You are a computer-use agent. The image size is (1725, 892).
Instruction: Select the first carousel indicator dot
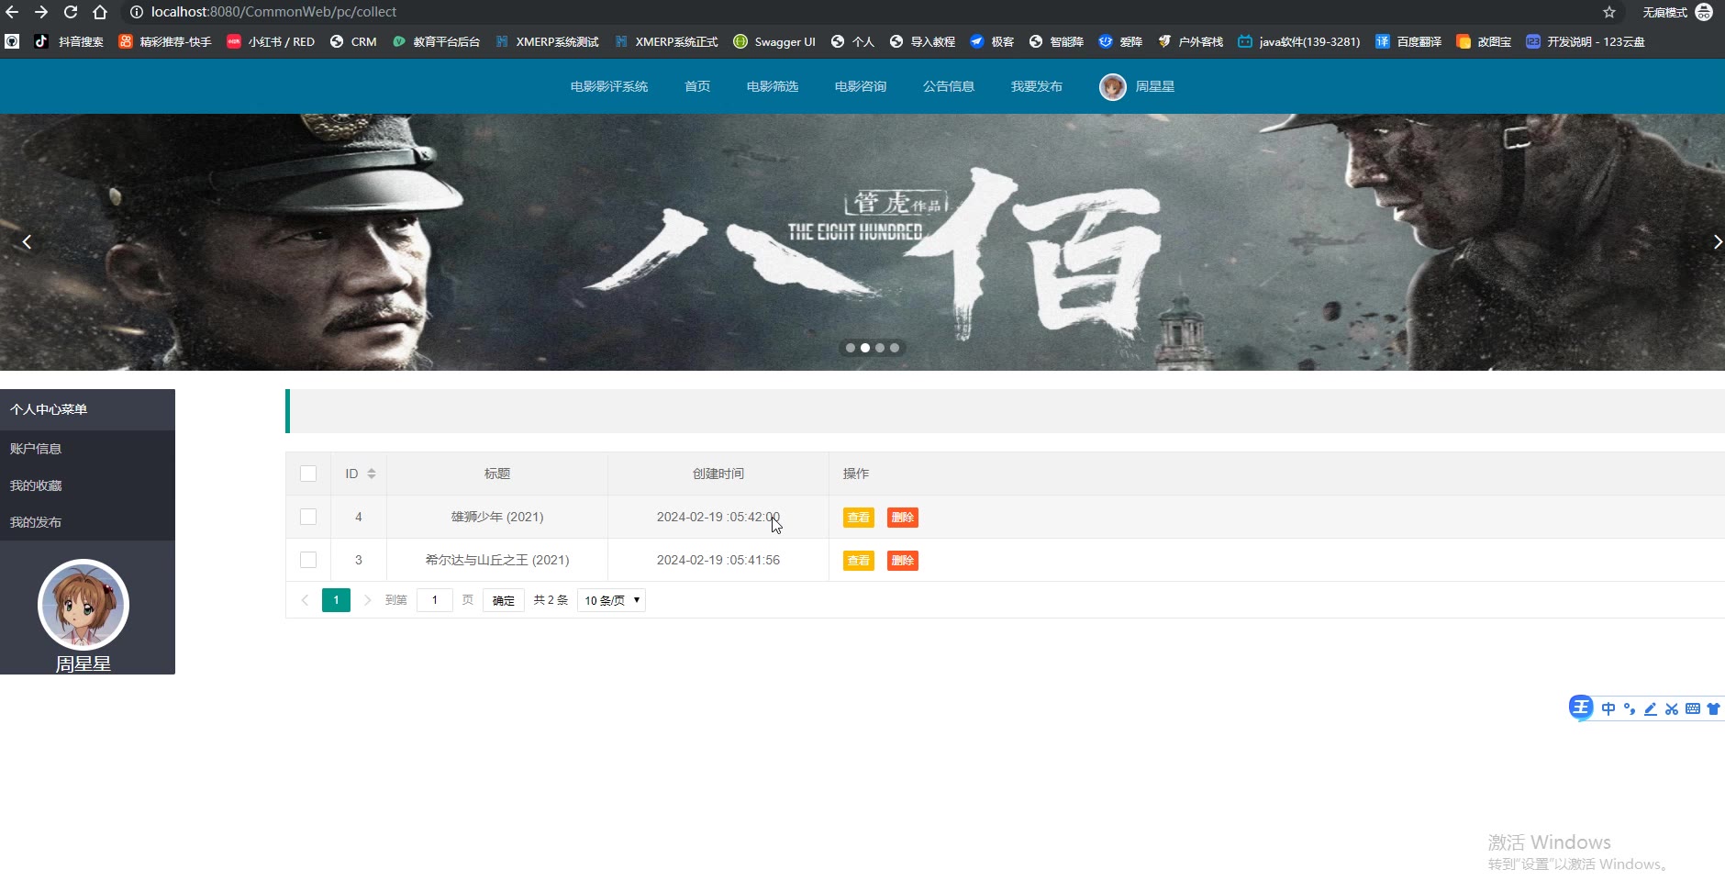(851, 348)
